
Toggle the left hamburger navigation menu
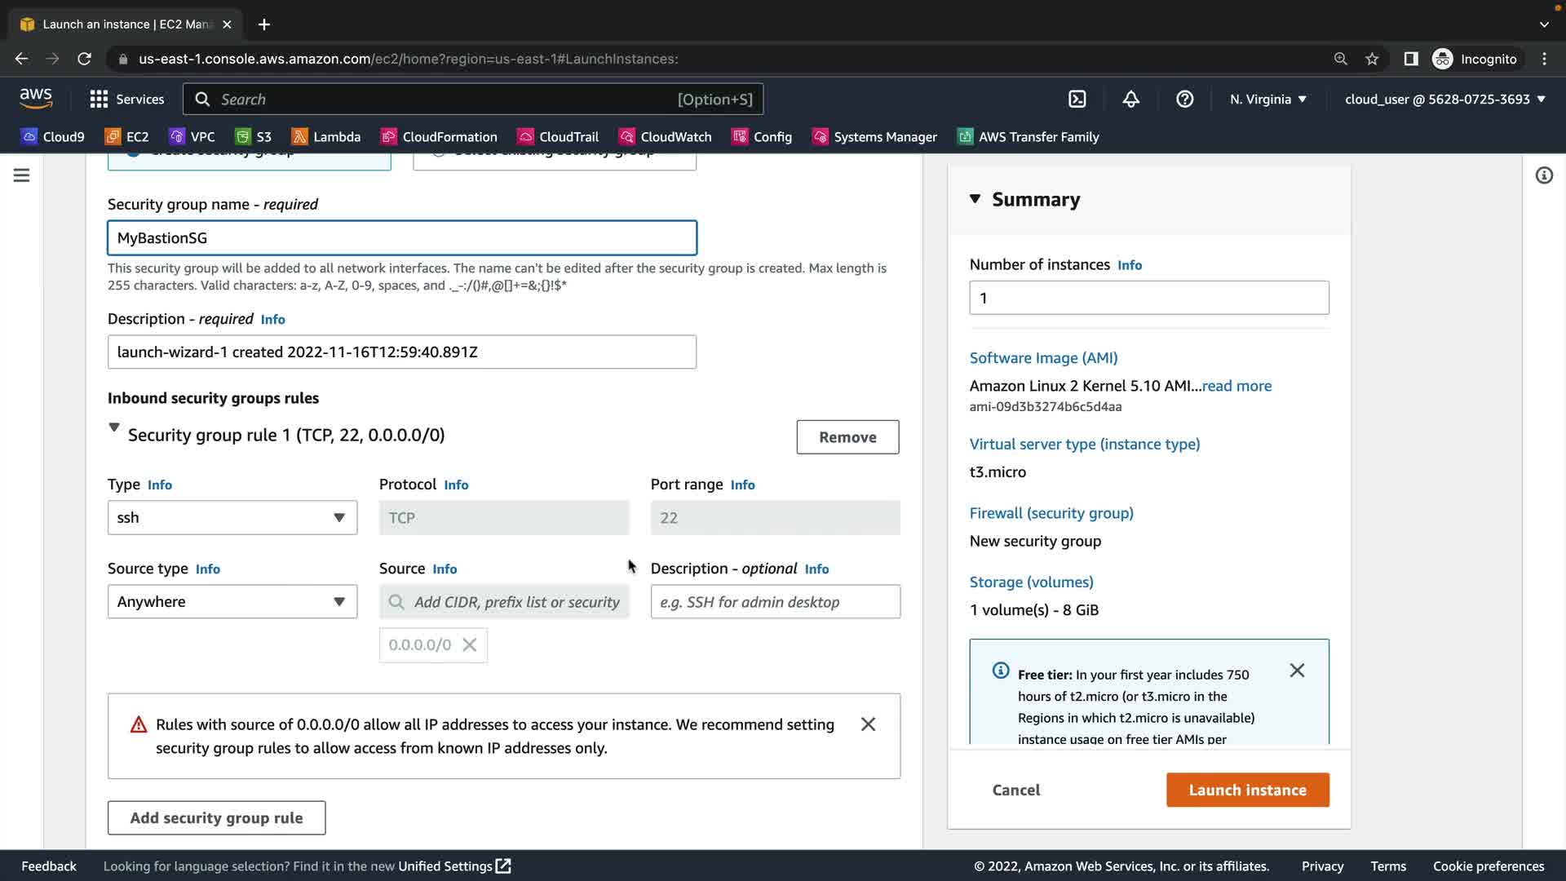(22, 175)
